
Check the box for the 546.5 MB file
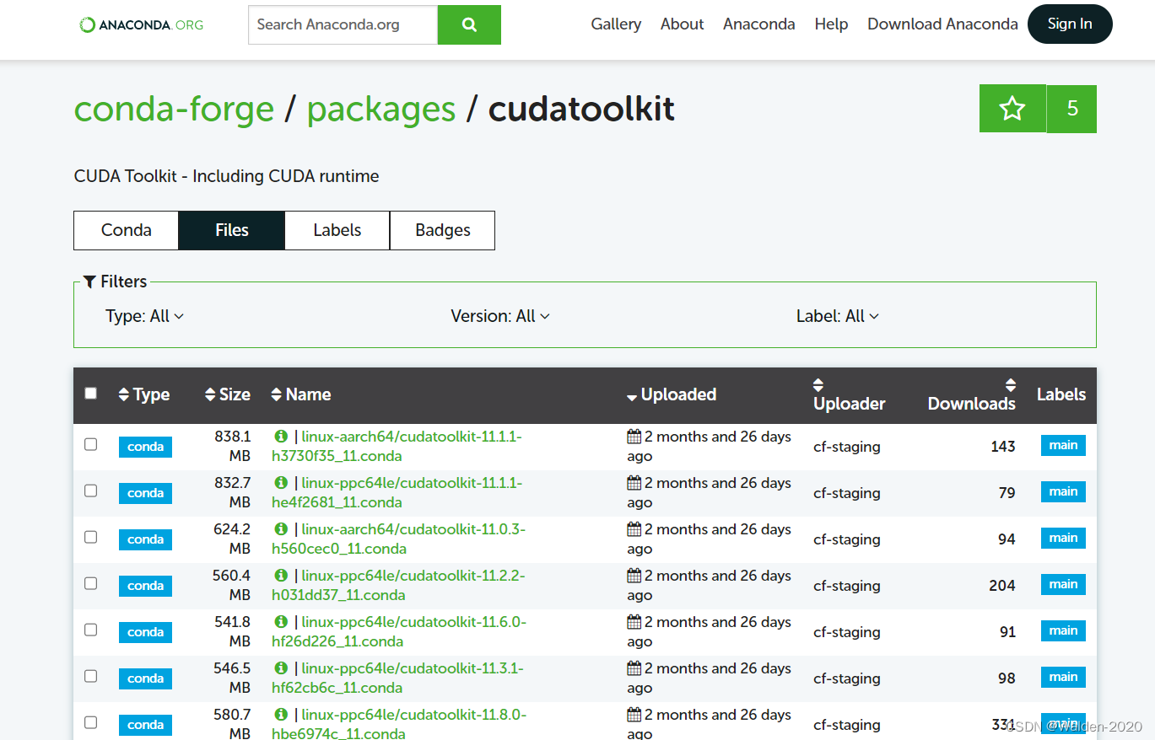pos(91,676)
